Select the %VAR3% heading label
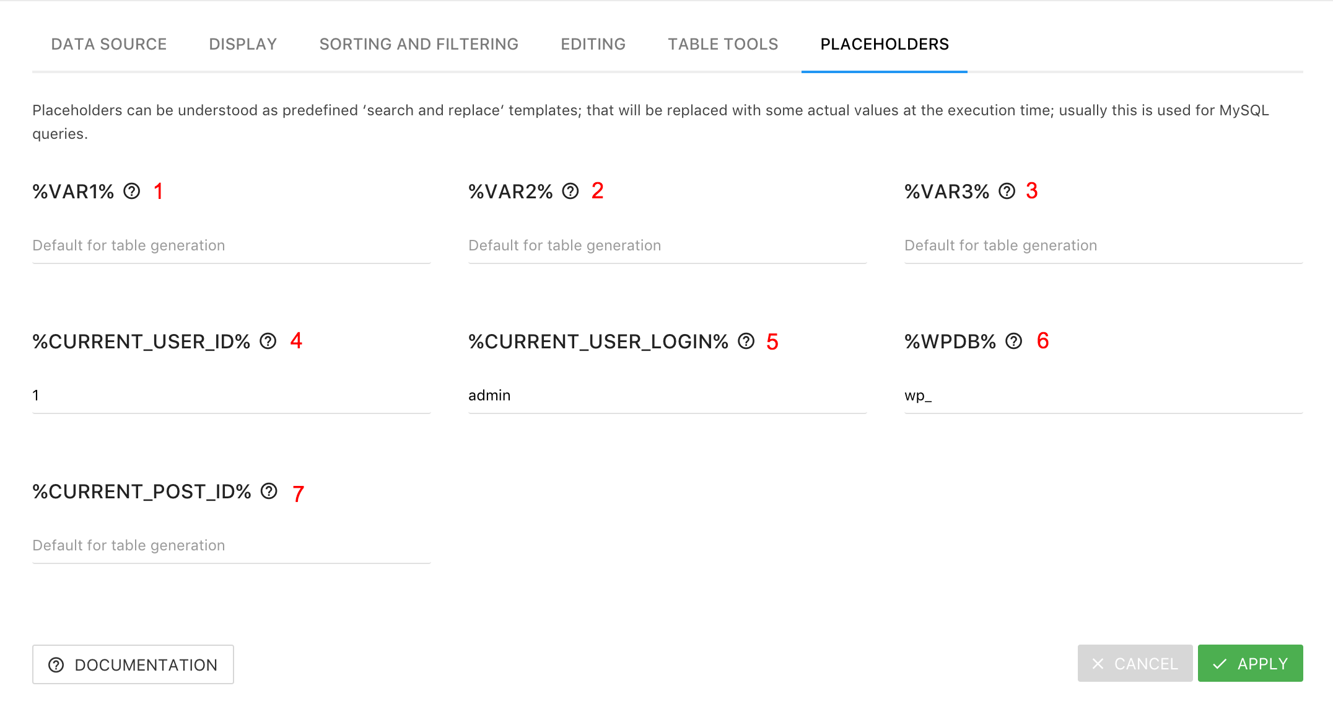This screenshot has width=1333, height=714. (x=947, y=192)
